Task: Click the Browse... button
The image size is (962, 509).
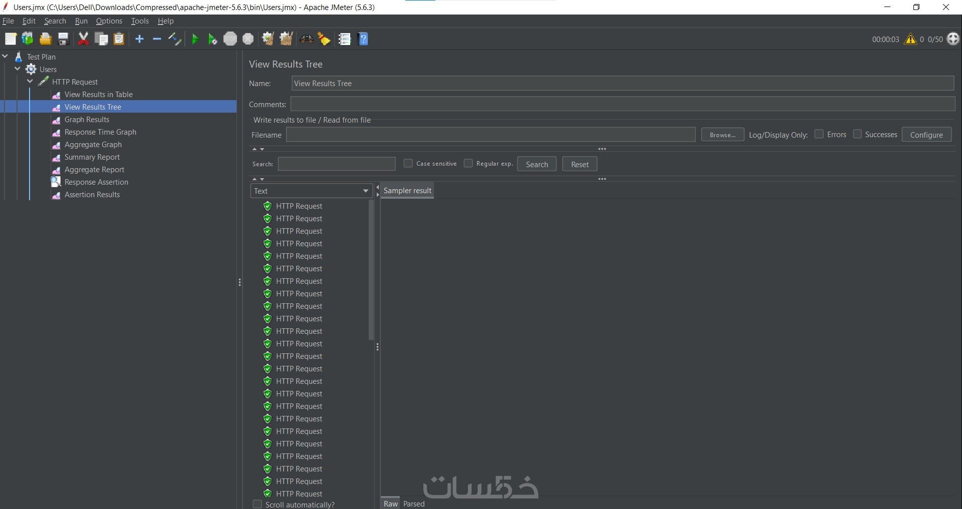Action: [x=723, y=135]
